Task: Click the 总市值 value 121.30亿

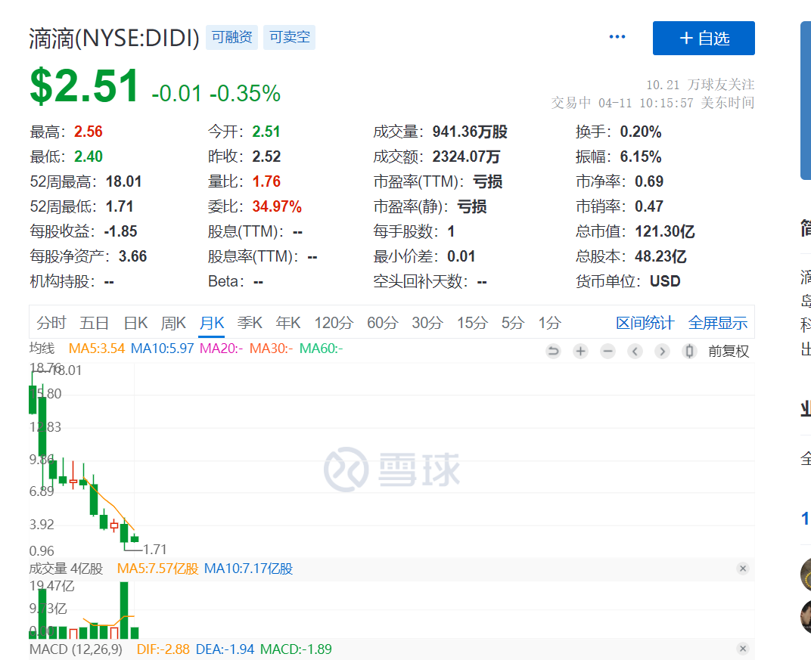Action: tap(665, 231)
